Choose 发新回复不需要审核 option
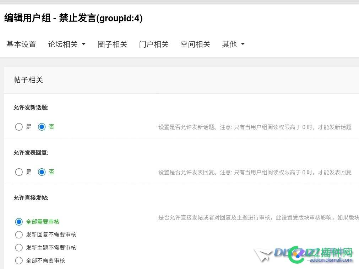The width and height of the screenshot is (359, 269). pos(19,234)
